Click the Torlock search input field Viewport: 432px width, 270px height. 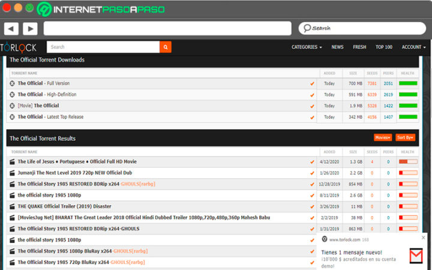[x=103, y=47]
